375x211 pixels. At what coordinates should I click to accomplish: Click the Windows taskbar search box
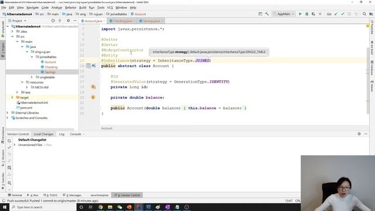(x=43, y=207)
